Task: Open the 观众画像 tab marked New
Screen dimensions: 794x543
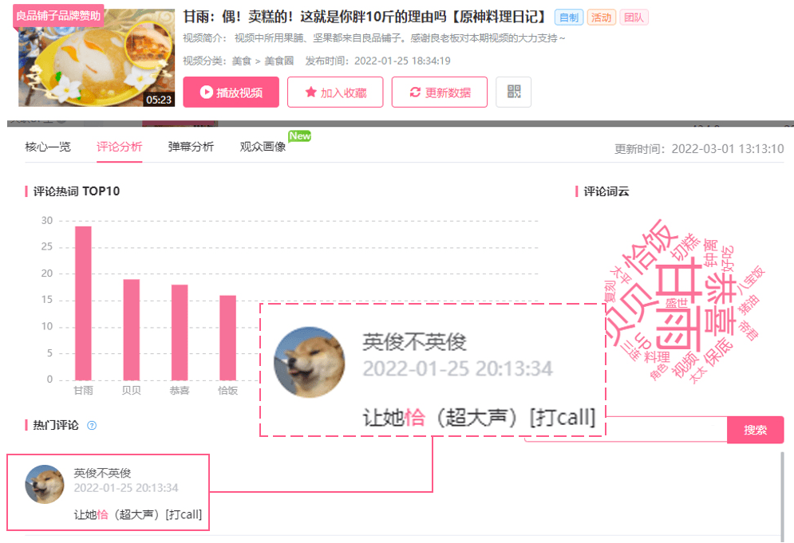Action: point(263,147)
